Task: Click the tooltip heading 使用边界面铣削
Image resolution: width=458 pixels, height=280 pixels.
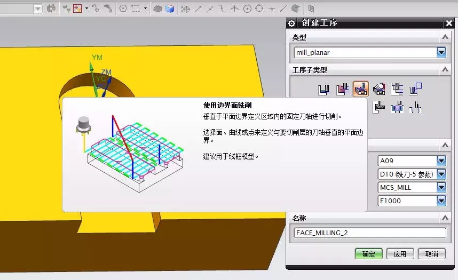Action: click(x=227, y=105)
